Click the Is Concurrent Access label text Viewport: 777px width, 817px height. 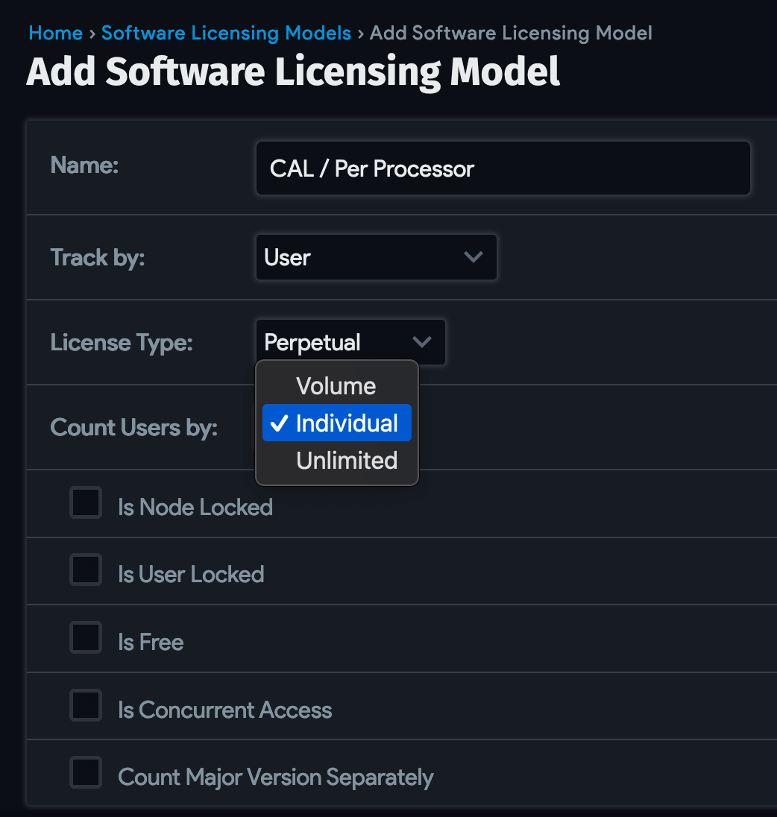click(x=225, y=710)
